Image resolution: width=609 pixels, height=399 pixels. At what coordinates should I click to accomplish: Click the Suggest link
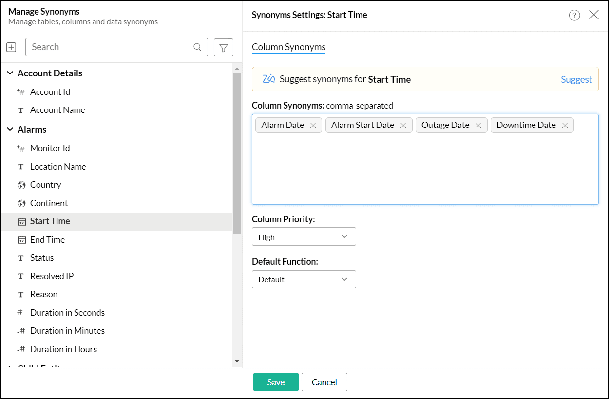pyautogui.click(x=576, y=80)
